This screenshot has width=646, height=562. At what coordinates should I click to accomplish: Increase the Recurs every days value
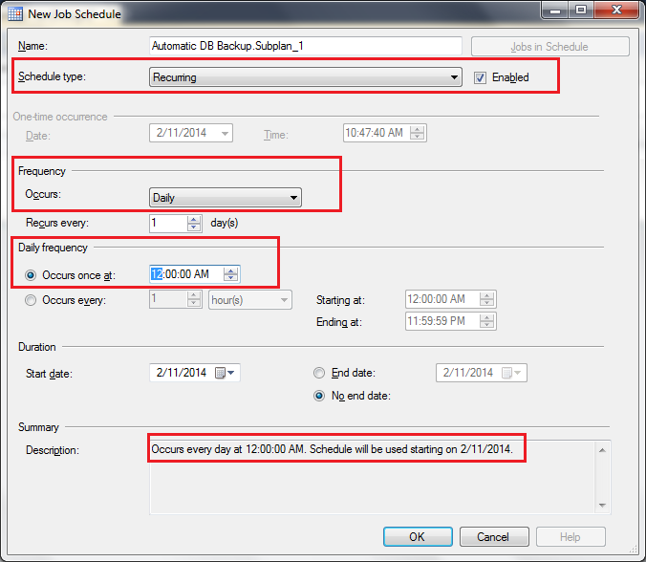(194, 219)
